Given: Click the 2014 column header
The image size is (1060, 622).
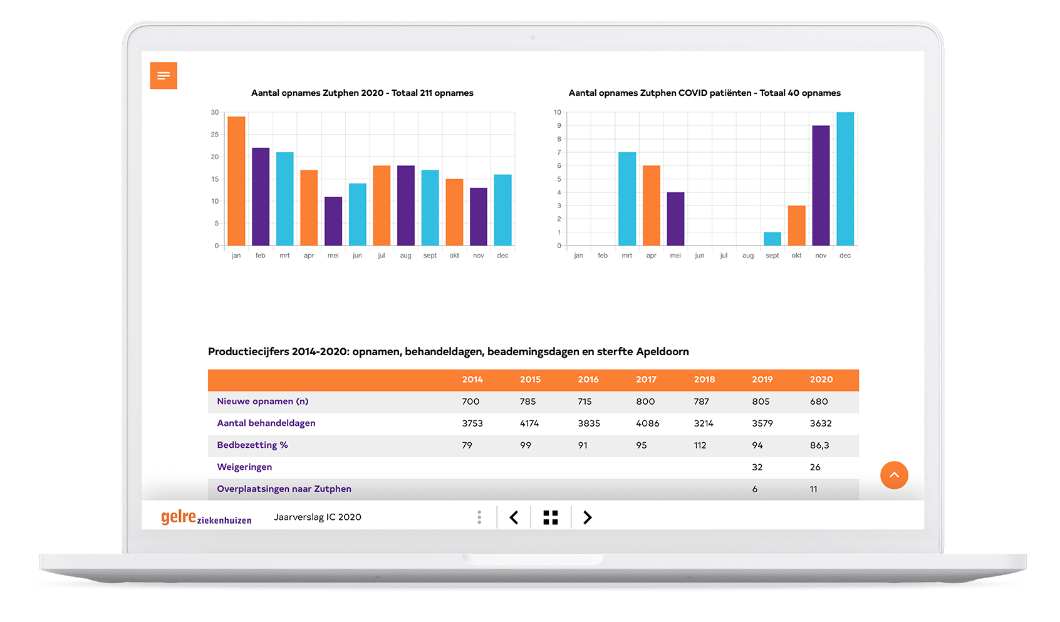Looking at the screenshot, I should [472, 380].
